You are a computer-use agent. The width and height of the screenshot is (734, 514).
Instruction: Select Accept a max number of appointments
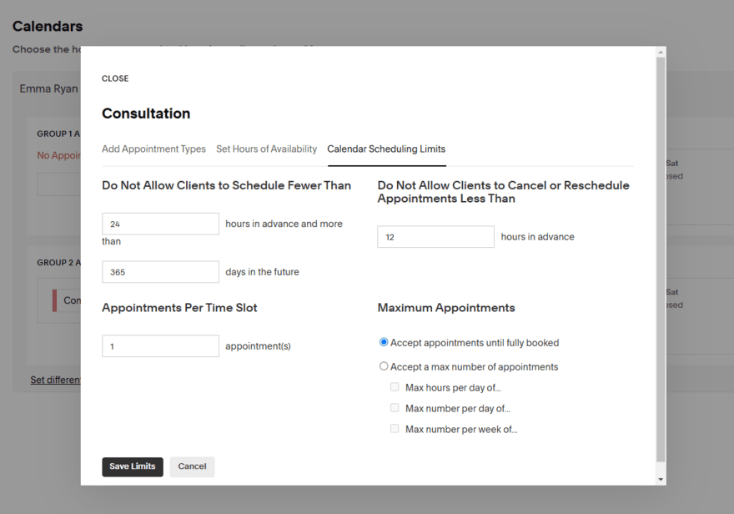tap(384, 365)
